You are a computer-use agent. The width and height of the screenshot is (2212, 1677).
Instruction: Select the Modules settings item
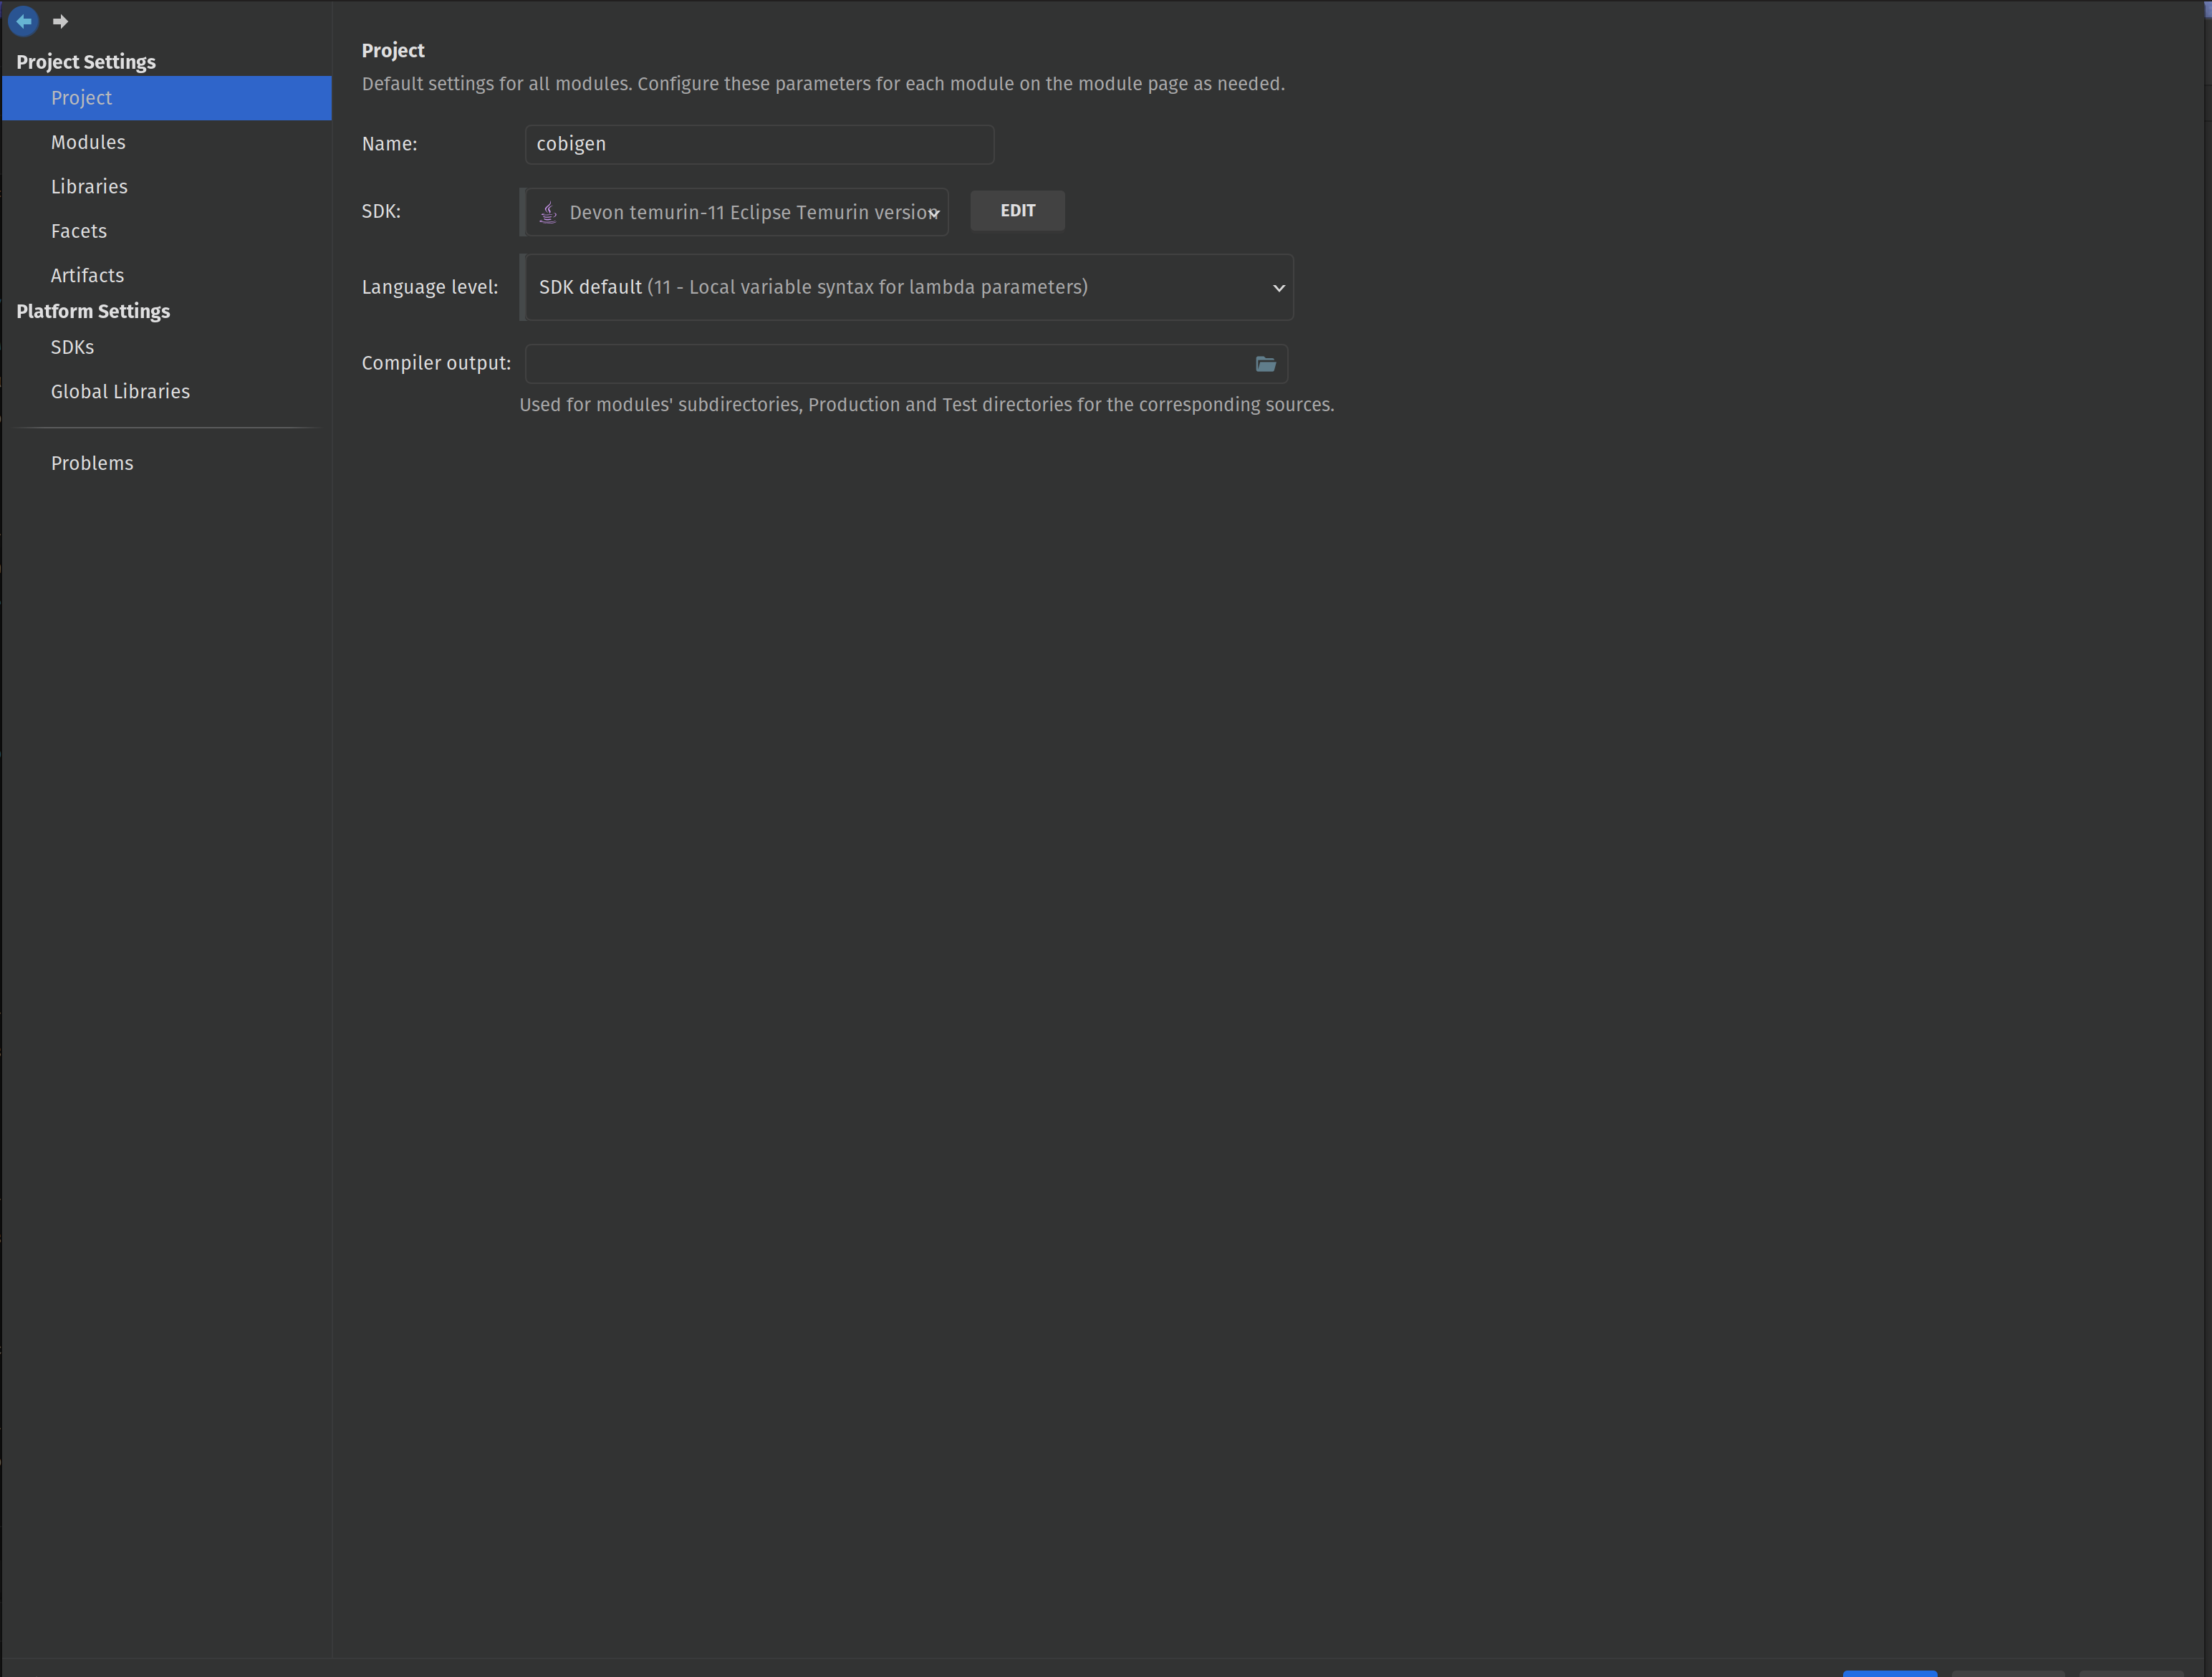(88, 141)
